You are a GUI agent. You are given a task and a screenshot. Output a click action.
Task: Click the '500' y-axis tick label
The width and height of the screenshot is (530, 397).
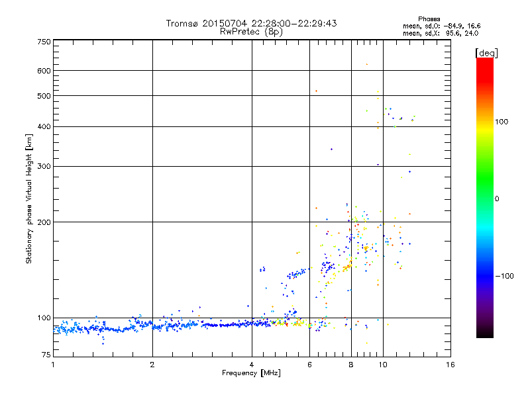pos(44,96)
